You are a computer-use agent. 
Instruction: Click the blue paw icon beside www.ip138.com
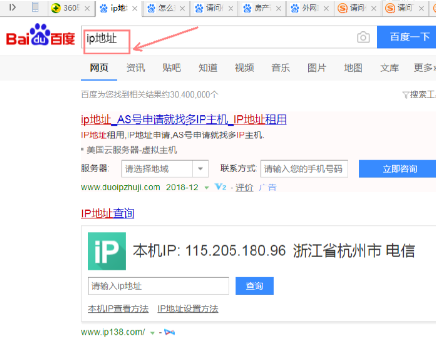tap(169, 332)
